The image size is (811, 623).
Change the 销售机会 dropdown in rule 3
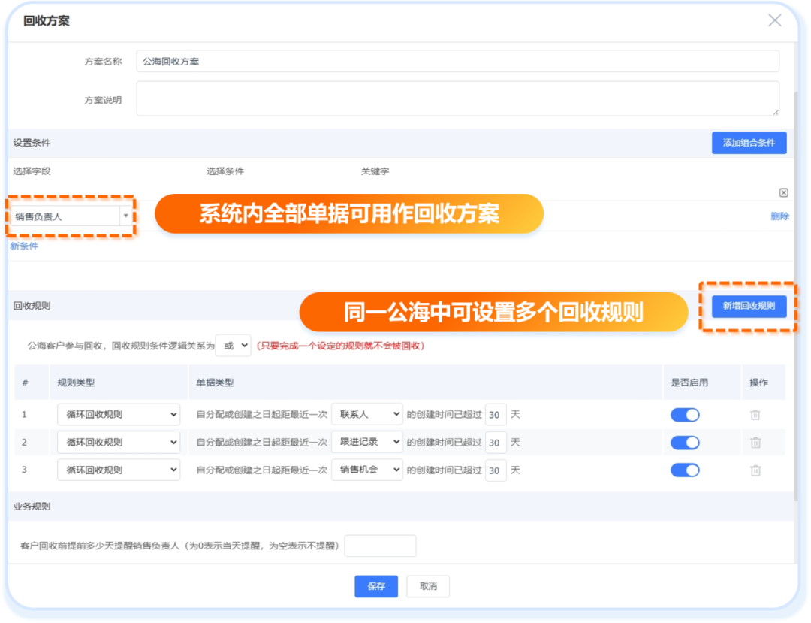pyautogui.click(x=366, y=470)
